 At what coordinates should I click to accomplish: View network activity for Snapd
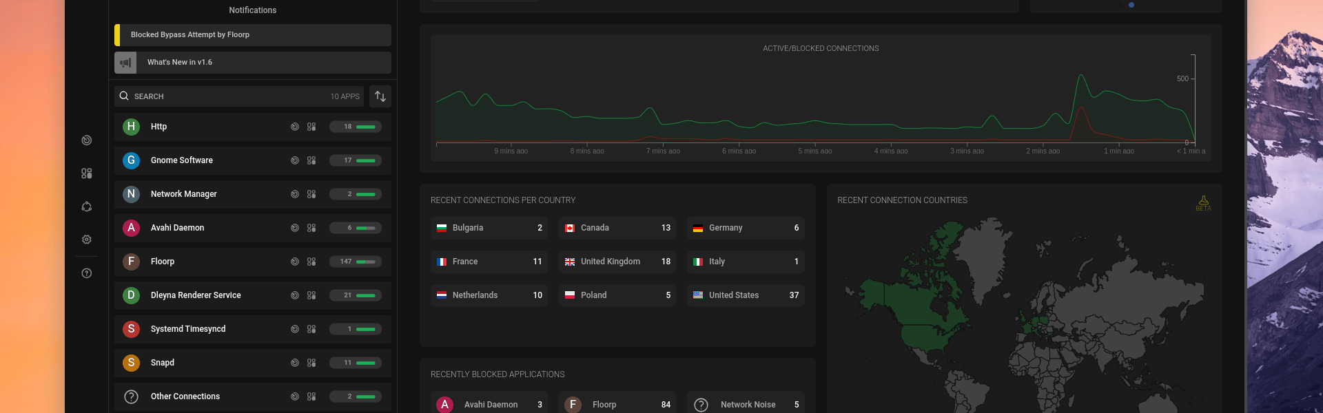point(295,363)
